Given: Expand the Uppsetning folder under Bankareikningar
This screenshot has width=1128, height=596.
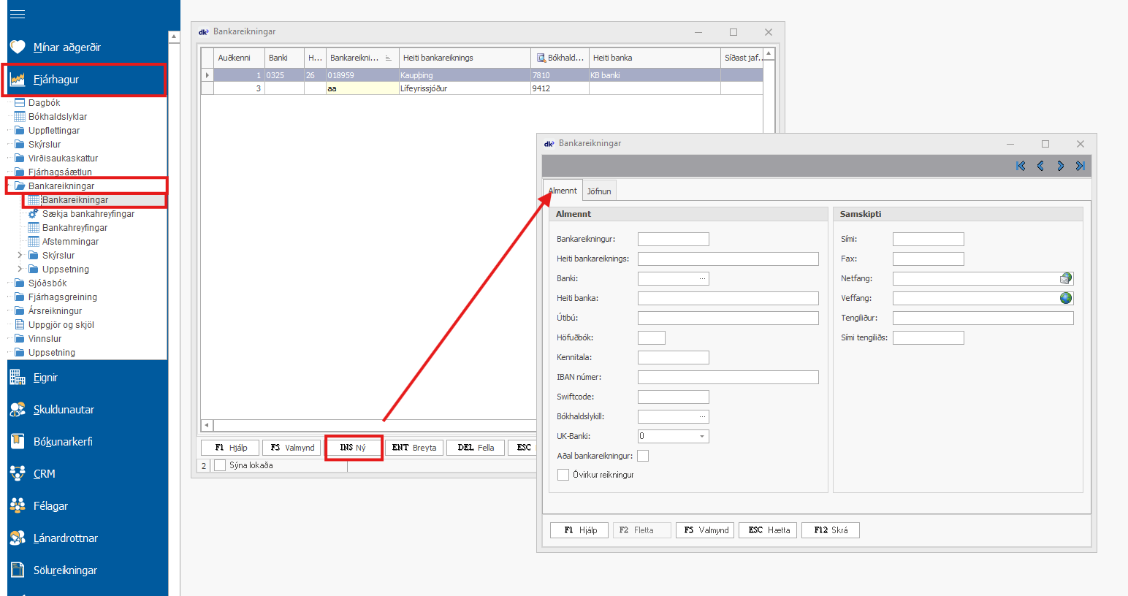Looking at the screenshot, I should 20,270.
